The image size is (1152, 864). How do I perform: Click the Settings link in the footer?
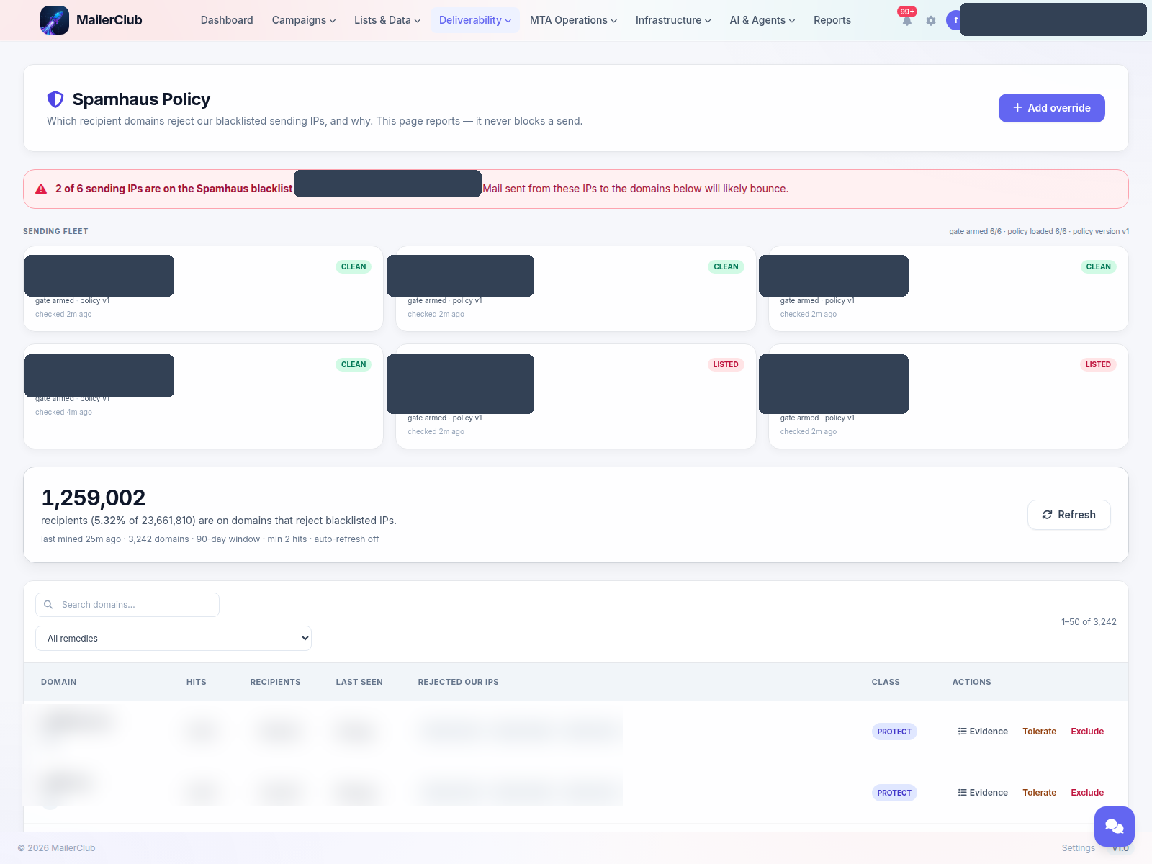tap(1079, 848)
